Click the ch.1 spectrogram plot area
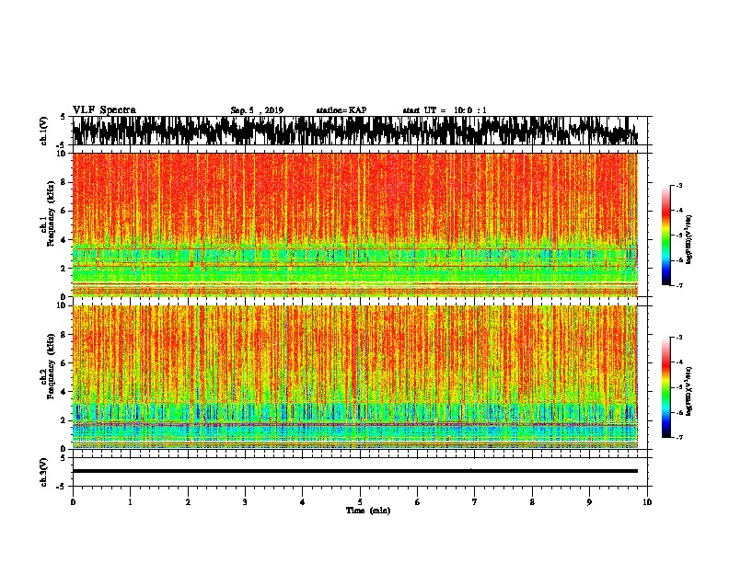The image size is (729, 563). [354, 224]
